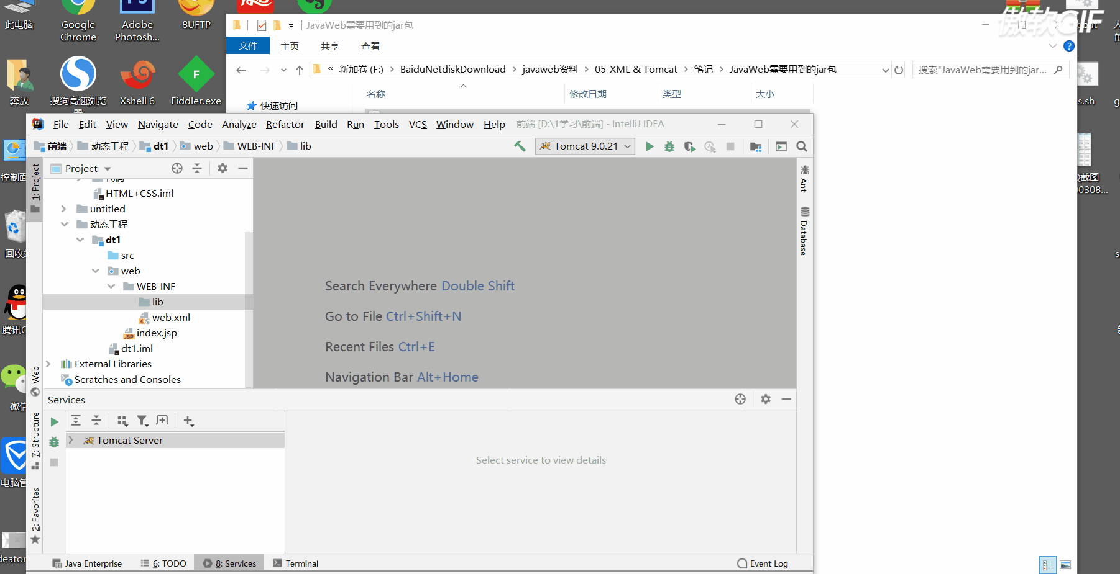Switch to the Terminal tool tab
The width and height of the screenshot is (1120, 574).
click(x=295, y=563)
